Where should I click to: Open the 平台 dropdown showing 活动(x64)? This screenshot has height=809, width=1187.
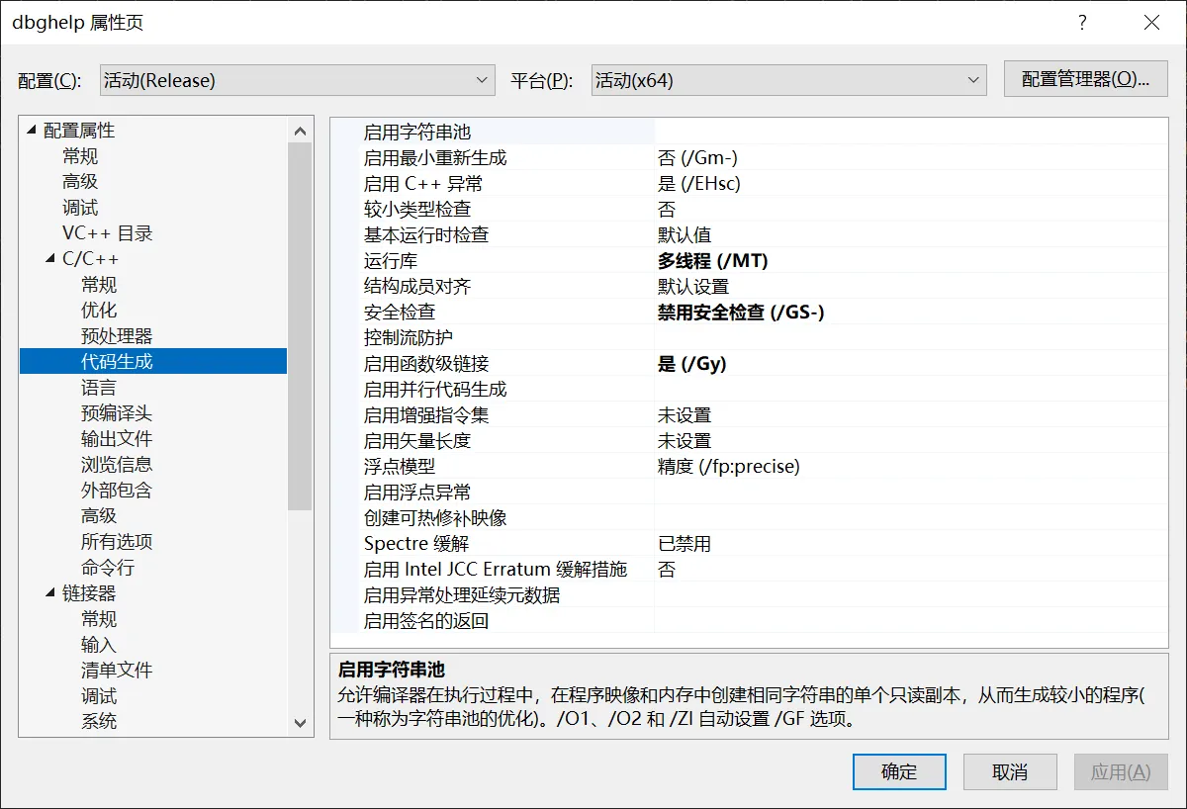coord(788,80)
